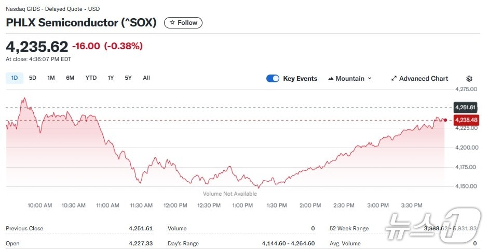The height and width of the screenshot is (250, 488).
Task: Open the Mountain chart type dropdown
Action: tap(350, 79)
